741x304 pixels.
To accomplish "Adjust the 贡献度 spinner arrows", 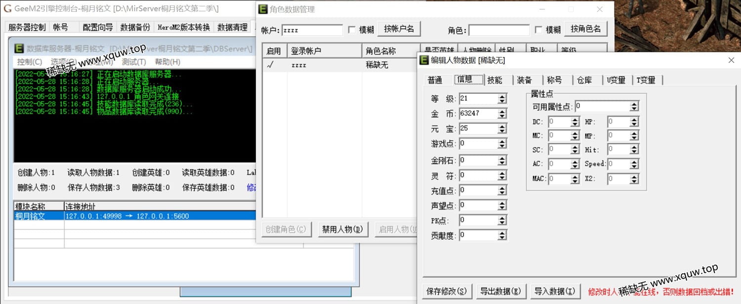I will coord(502,235).
